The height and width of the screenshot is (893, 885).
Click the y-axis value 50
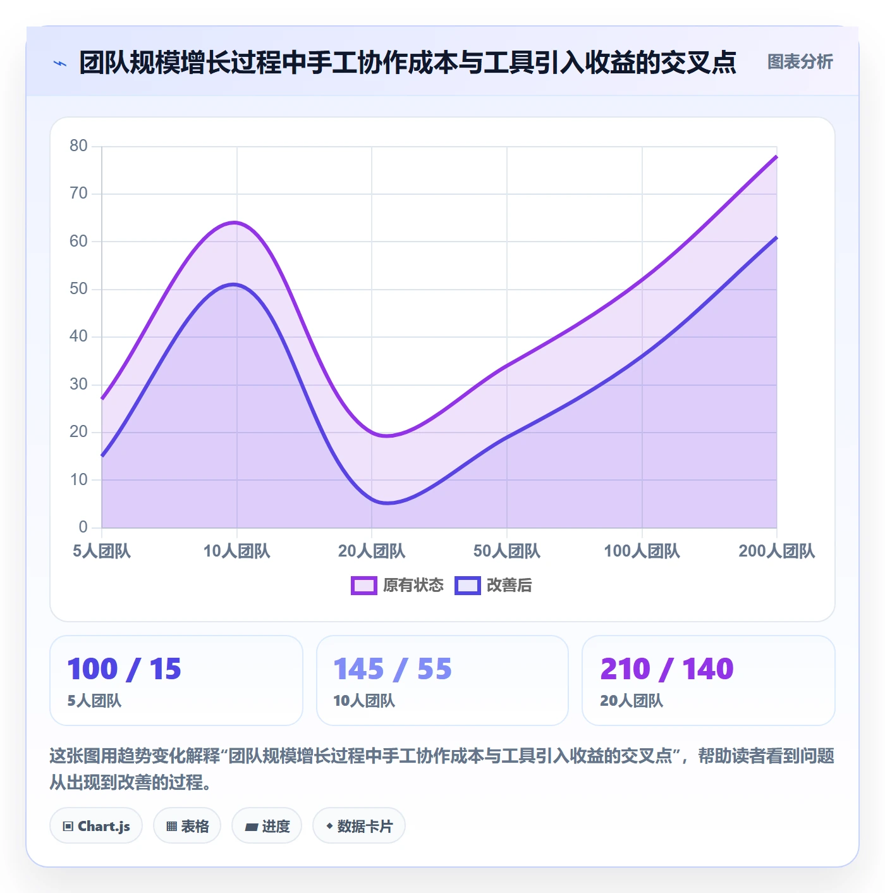point(78,289)
